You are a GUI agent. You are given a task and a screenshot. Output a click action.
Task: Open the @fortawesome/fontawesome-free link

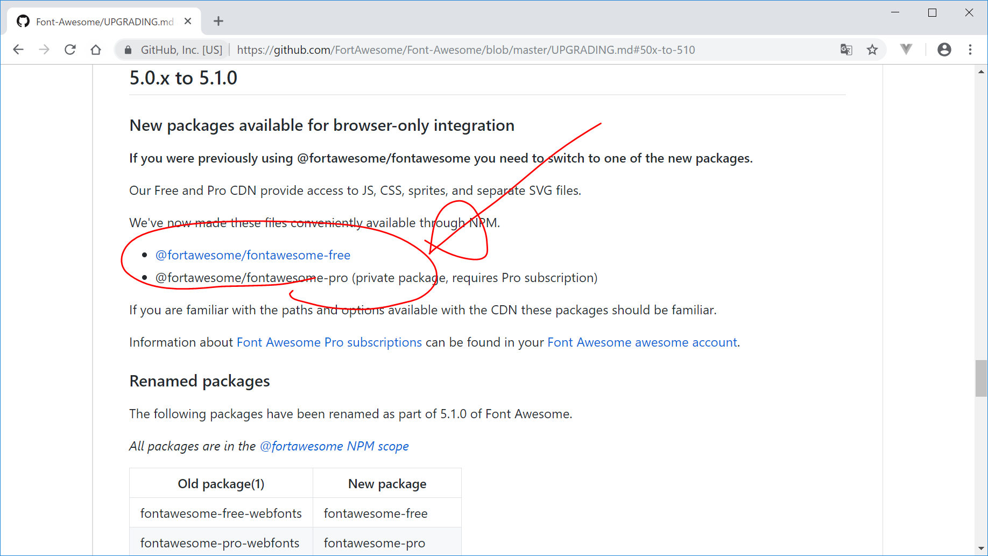point(252,255)
